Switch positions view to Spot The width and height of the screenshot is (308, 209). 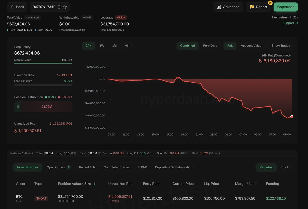click(x=285, y=167)
